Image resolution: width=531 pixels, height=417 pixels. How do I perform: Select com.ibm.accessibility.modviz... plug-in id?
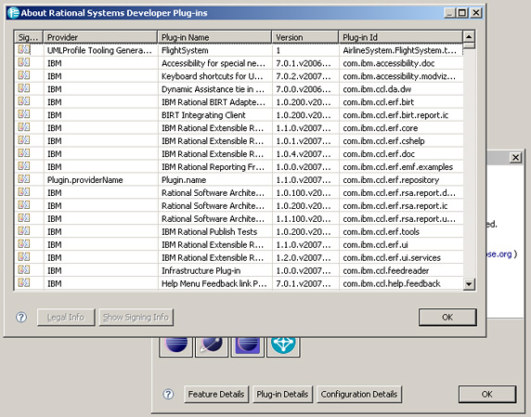coord(399,76)
